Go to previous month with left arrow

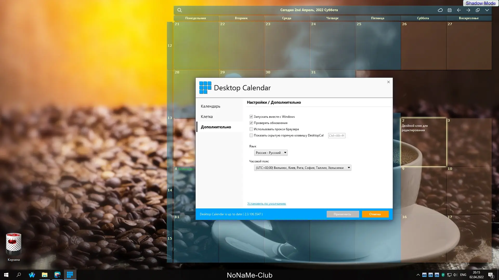click(459, 10)
